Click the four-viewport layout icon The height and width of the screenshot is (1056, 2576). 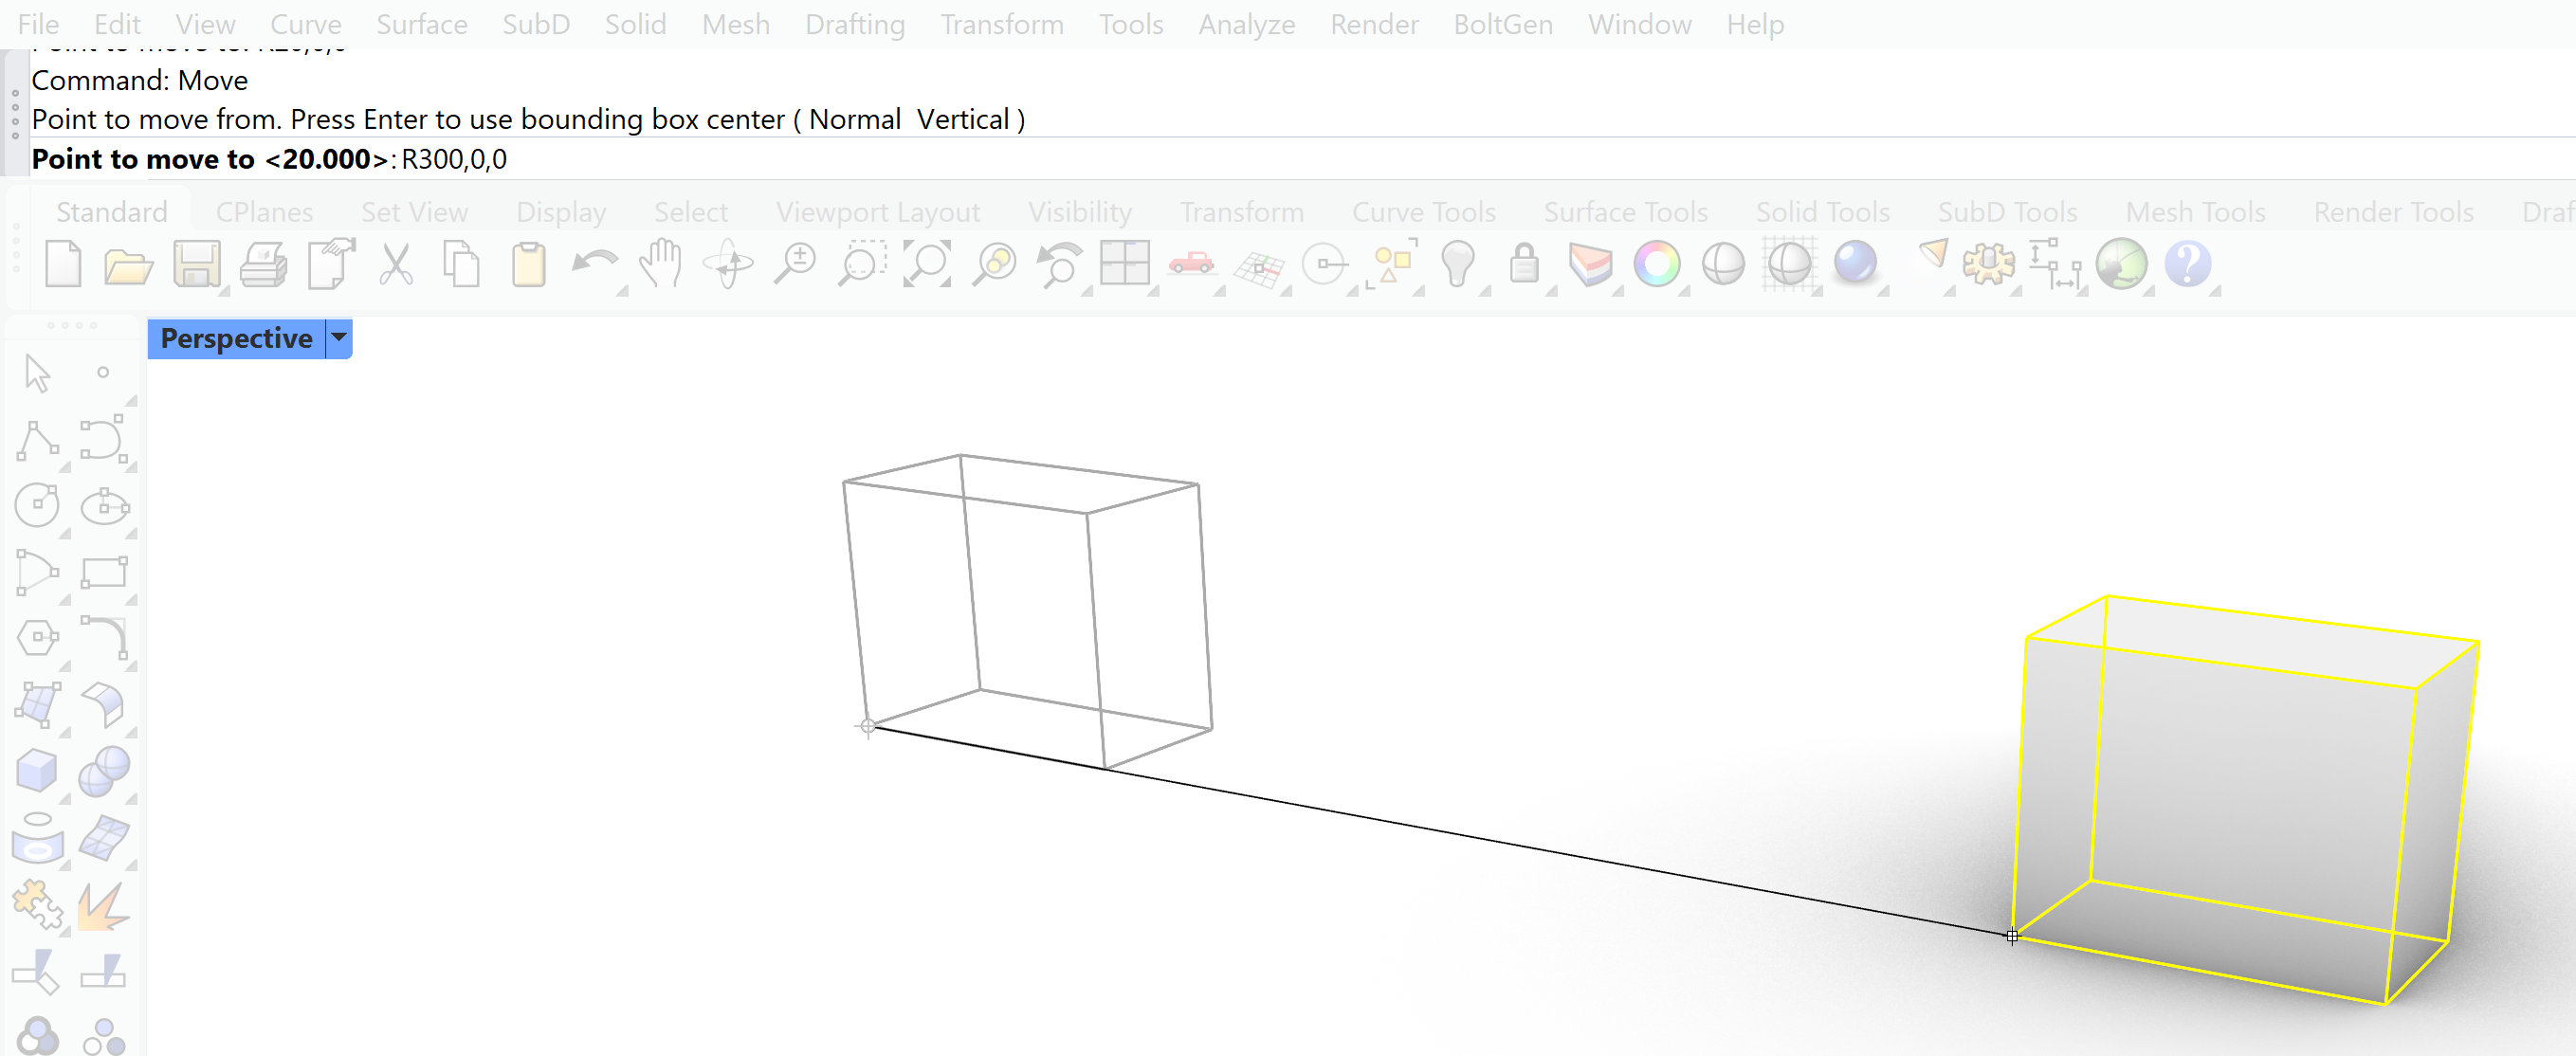click(x=1124, y=264)
